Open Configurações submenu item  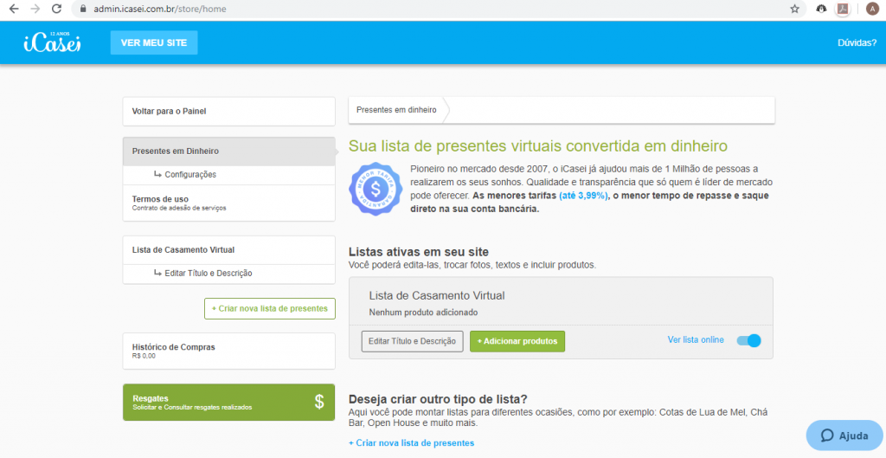tap(228, 175)
